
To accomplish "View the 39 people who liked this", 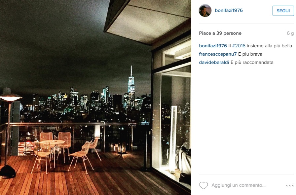I will 220,33.
